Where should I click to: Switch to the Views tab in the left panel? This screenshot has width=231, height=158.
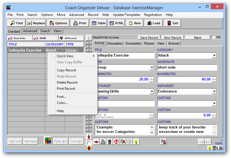tap(57, 31)
